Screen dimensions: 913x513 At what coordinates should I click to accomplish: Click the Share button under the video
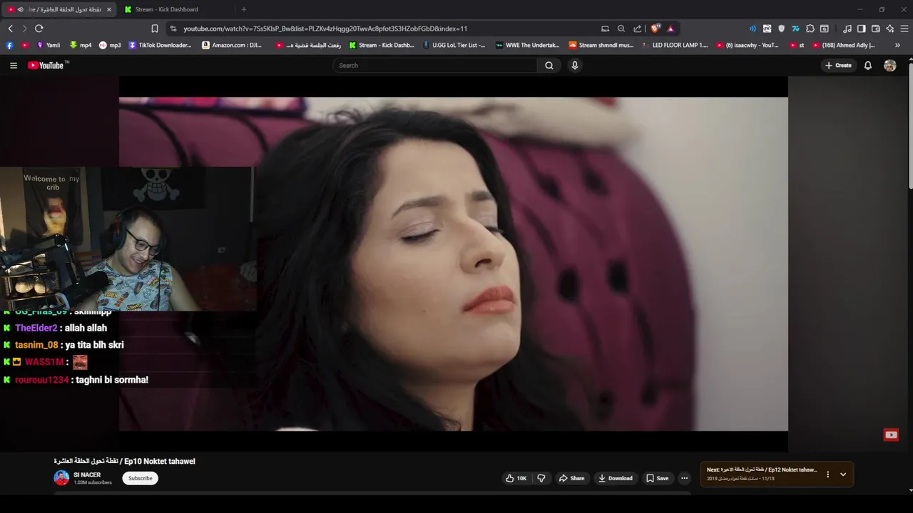tap(571, 478)
